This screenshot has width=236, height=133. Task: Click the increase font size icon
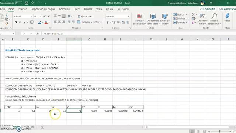pyautogui.click(x=44, y=16)
